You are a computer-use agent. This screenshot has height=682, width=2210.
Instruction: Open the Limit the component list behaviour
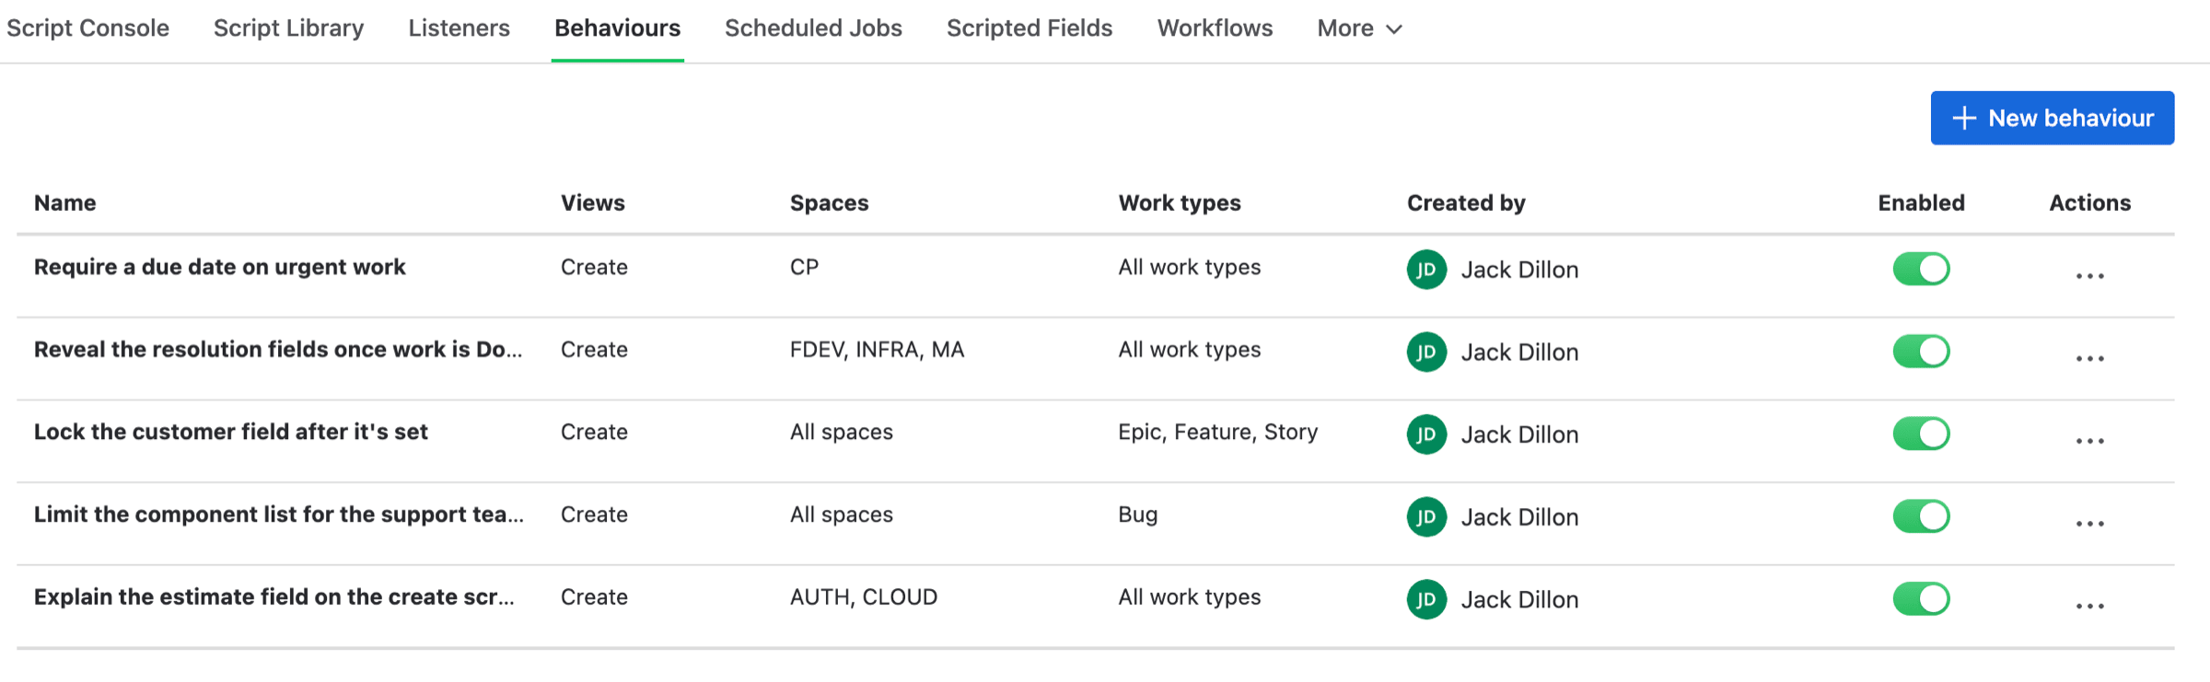pyautogui.click(x=279, y=514)
